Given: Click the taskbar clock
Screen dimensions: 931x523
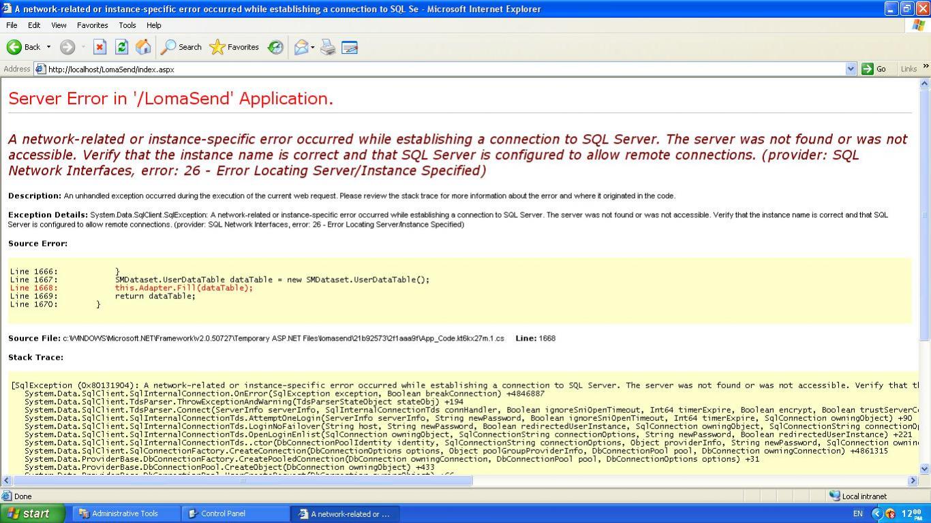Looking at the screenshot, I should [912, 513].
